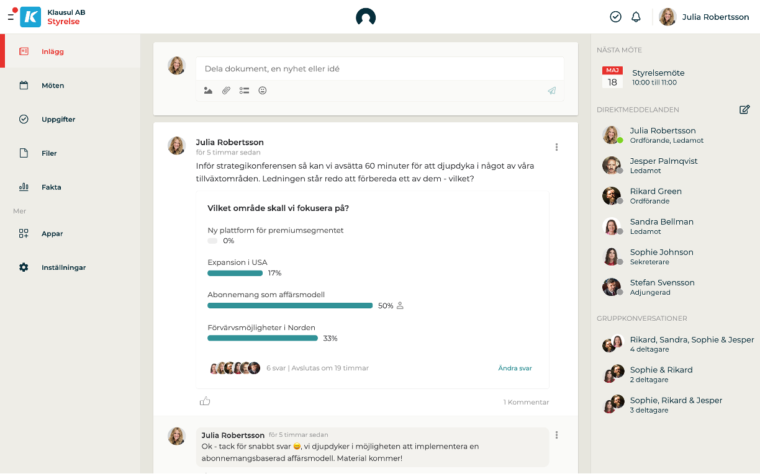Open the emoji picker in post composer
This screenshot has width=760, height=474.
(x=263, y=91)
